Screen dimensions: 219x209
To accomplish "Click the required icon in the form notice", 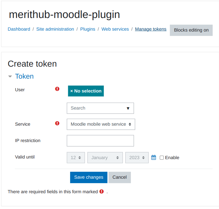I will [x=101, y=191].
